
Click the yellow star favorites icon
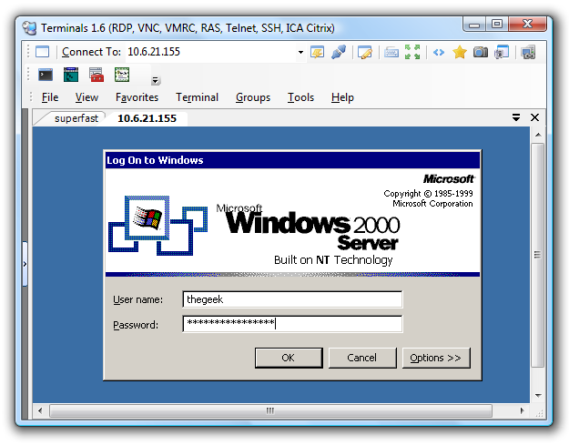click(x=460, y=52)
